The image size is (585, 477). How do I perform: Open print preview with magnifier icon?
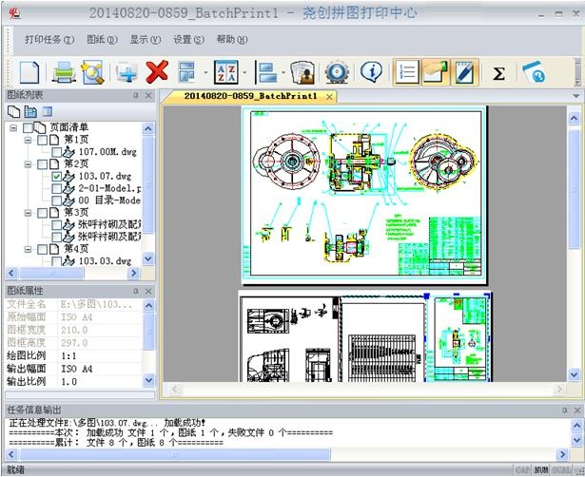click(x=91, y=72)
